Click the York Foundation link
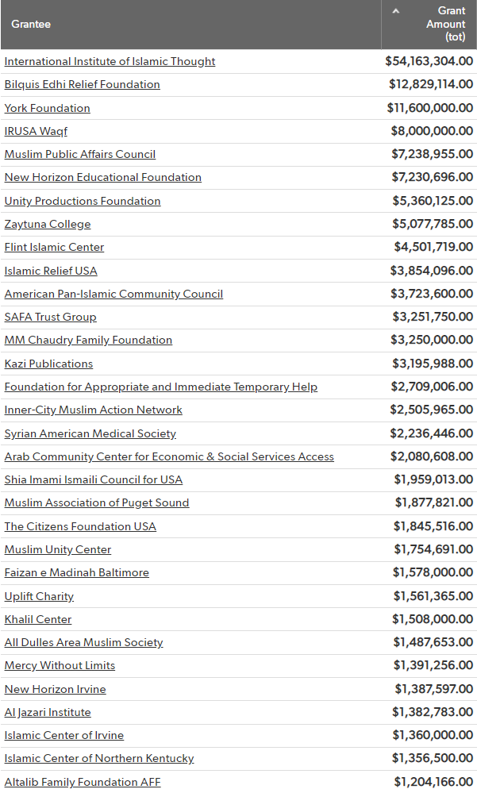Viewport: 477px width, 793px height. pyautogui.click(x=47, y=108)
